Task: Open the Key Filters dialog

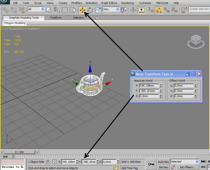Action: coord(188,167)
